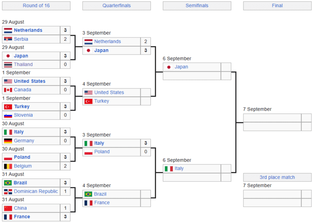Select the 3rd place match header
Image resolution: width=313 pixels, height=222 pixels.
tap(277, 177)
